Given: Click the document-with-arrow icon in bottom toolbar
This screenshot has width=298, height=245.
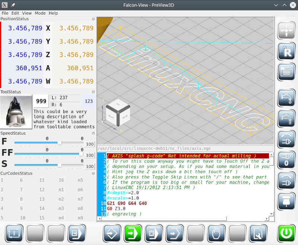Looking at the screenshot, I should (x=77, y=233).
